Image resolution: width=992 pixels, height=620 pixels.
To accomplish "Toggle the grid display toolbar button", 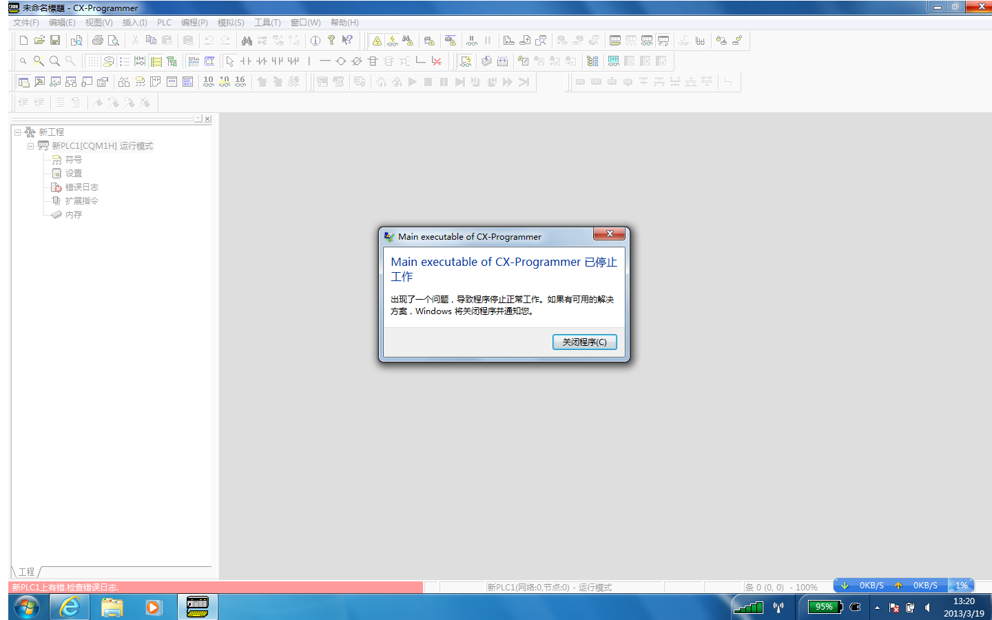I will coord(93,61).
